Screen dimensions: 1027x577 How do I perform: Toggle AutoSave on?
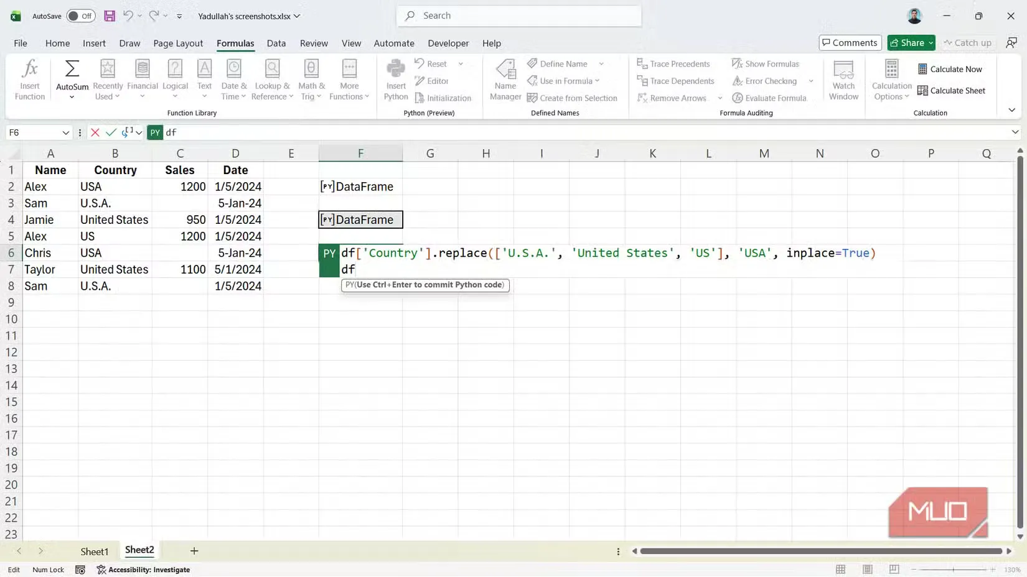(x=80, y=16)
